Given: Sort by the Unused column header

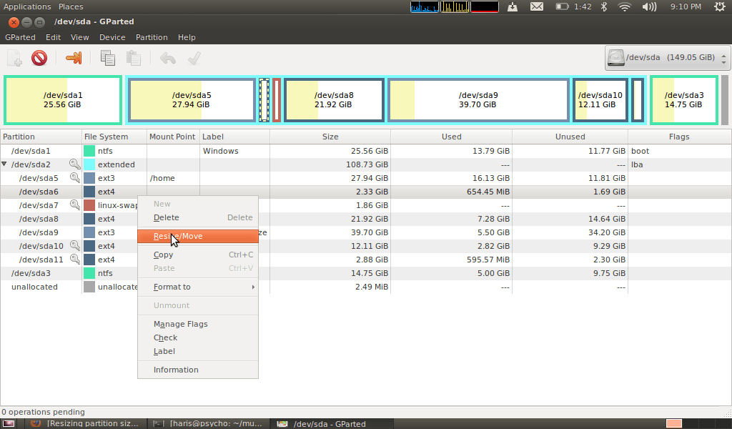Looking at the screenshot, I should (570, 137).
